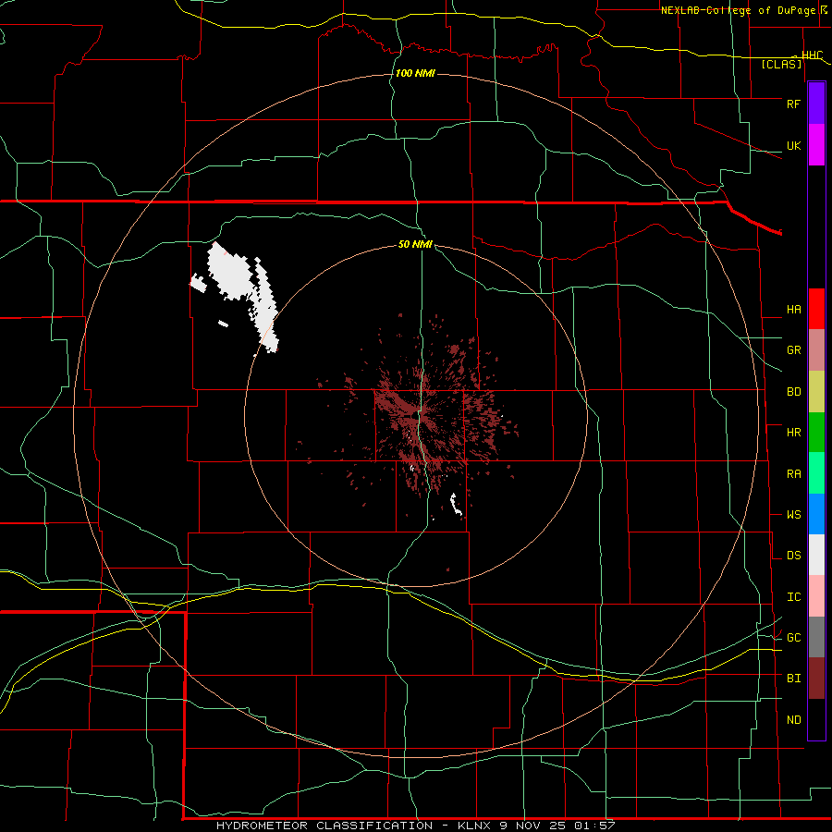The width and height of the screenshot is (832, 832).
Task: Click the GR salmon color swatch
Action: (x=816, y=350)
